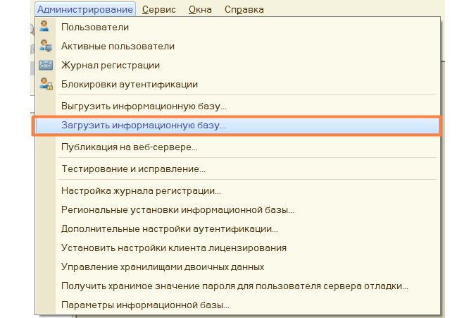Select Активные пользователи menu entry
476x318 pixels.
pos(238,47)
